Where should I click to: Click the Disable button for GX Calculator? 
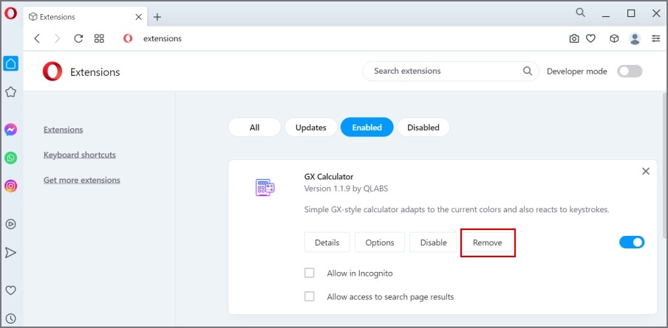pyautogui.click(x=433, y=242)
